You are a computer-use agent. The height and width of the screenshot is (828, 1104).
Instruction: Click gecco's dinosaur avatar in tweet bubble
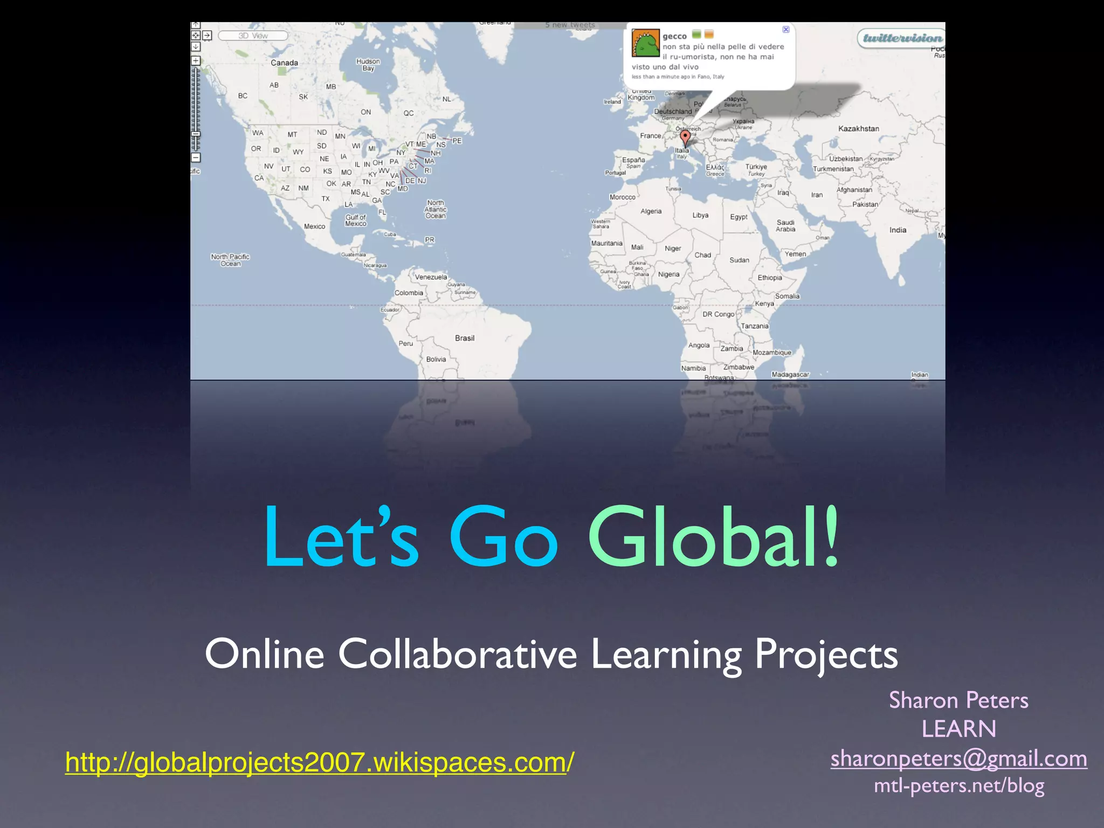click(646, 44)
